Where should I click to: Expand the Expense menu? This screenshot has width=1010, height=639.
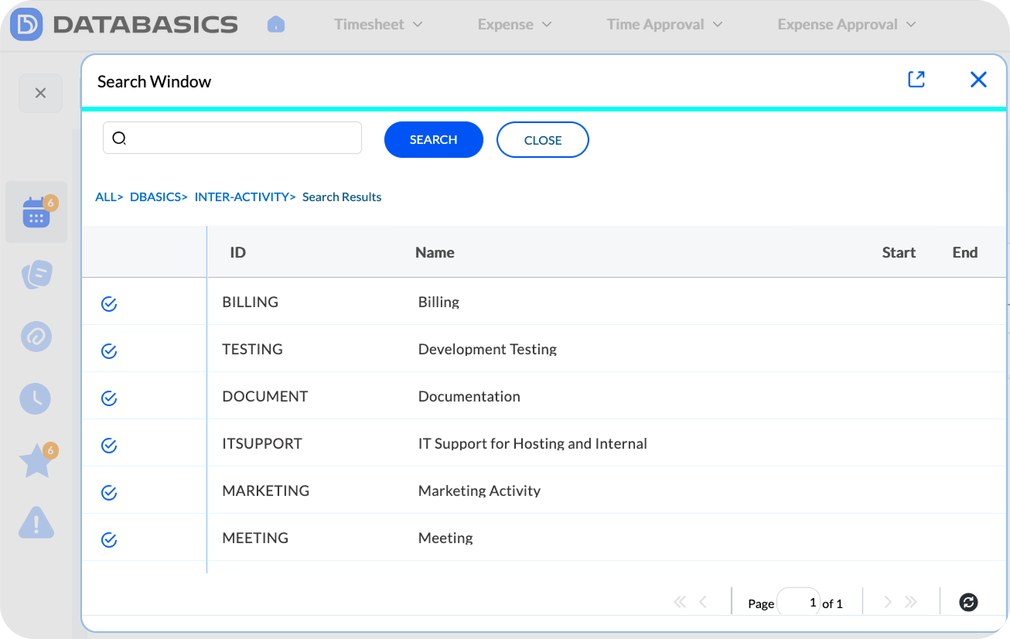coord(514,25)
